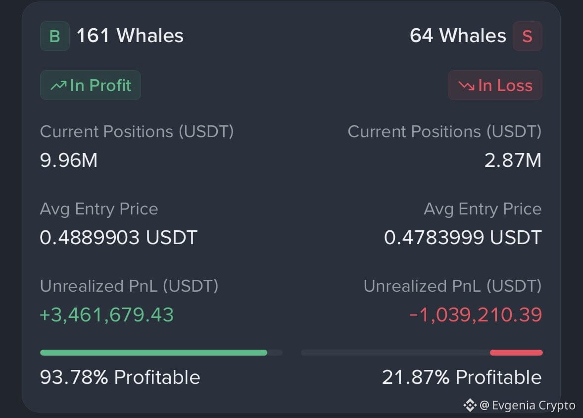Select the In Profit badge
The image size is (583, 418).
click(91, 85)
